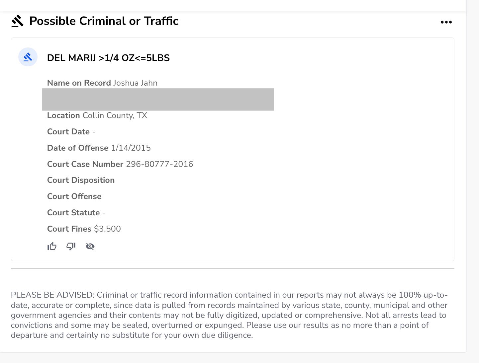Click the case number "296-80777-2016"
Image resolution: width=479 pixels, height=363 pixels.
tap(159, 164)
